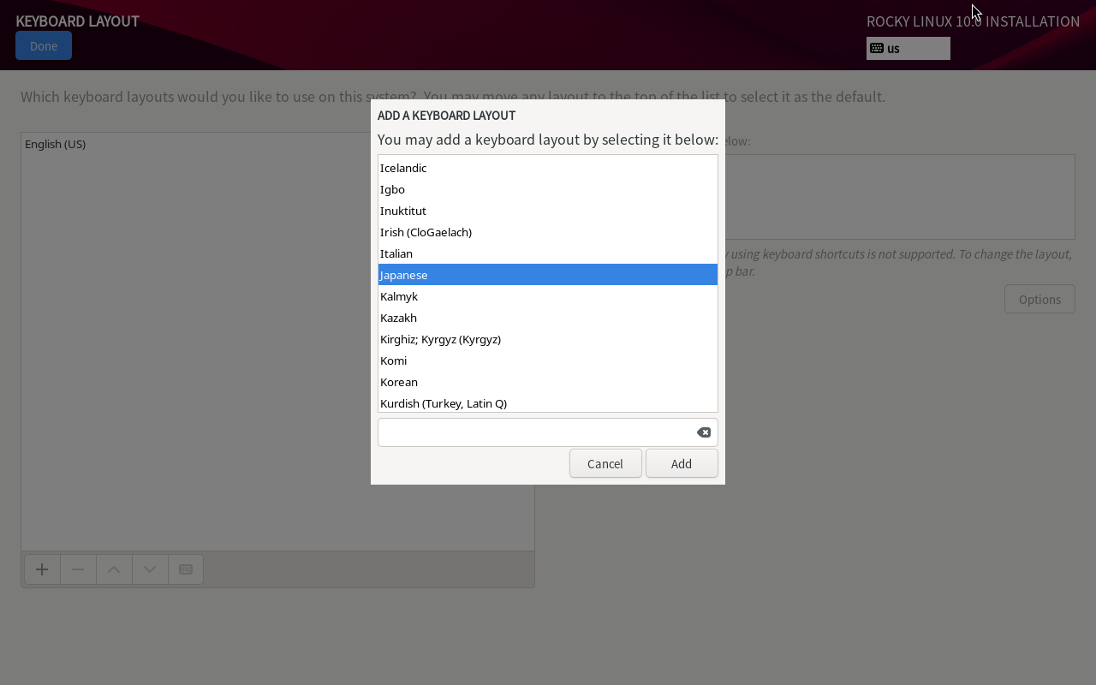Image resolution: width=1096 pixels, height=685 pixels.
Task: Click the plus add layout icon
Action: pos(42,569)
